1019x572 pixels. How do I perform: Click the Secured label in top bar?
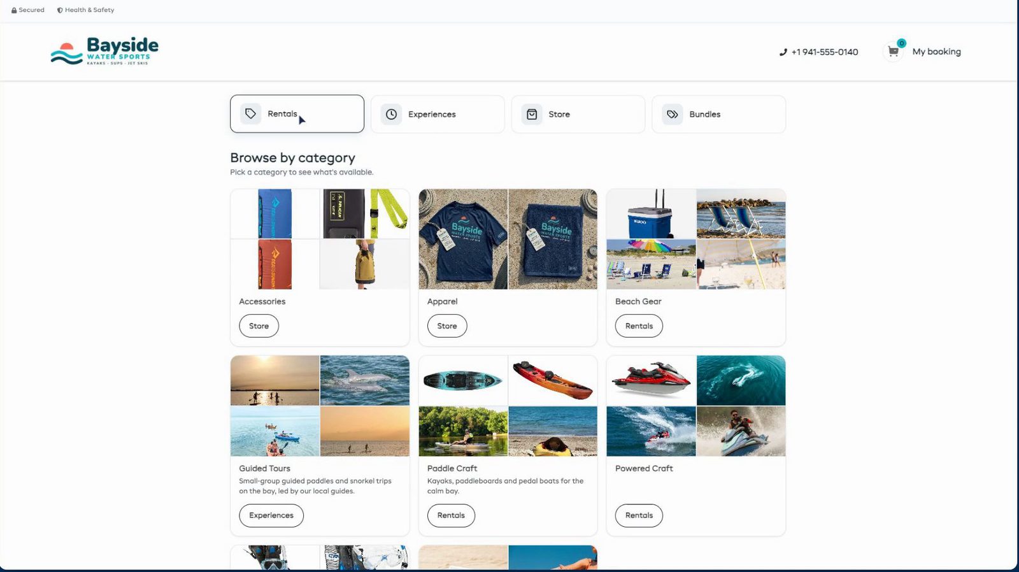point(32,10)
